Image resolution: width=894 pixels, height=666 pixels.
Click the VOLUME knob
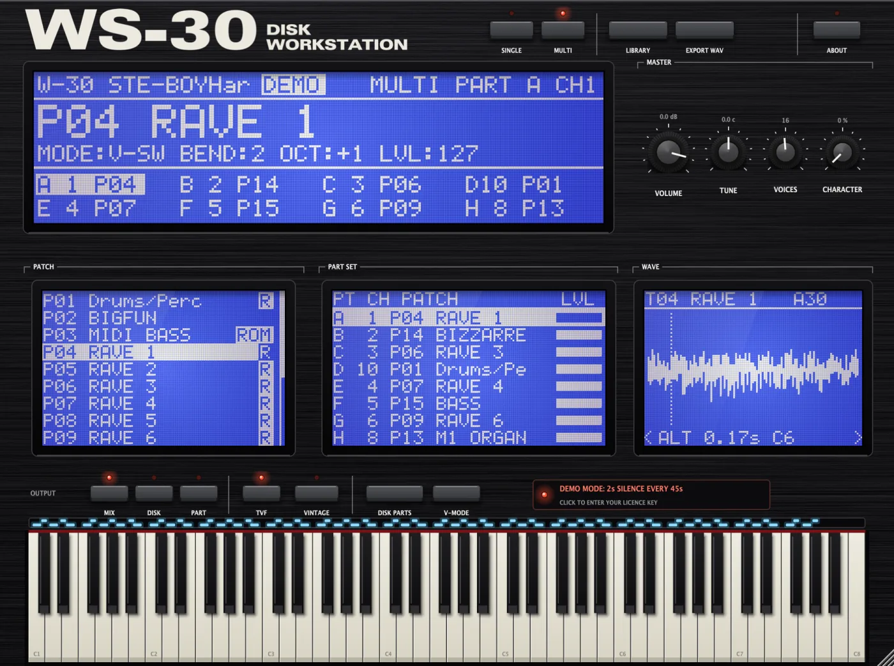pos(669,153)
